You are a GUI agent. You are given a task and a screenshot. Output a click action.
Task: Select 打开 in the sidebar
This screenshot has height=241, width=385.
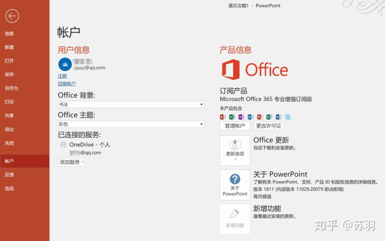pyautogui.click(x=9, y=61)
